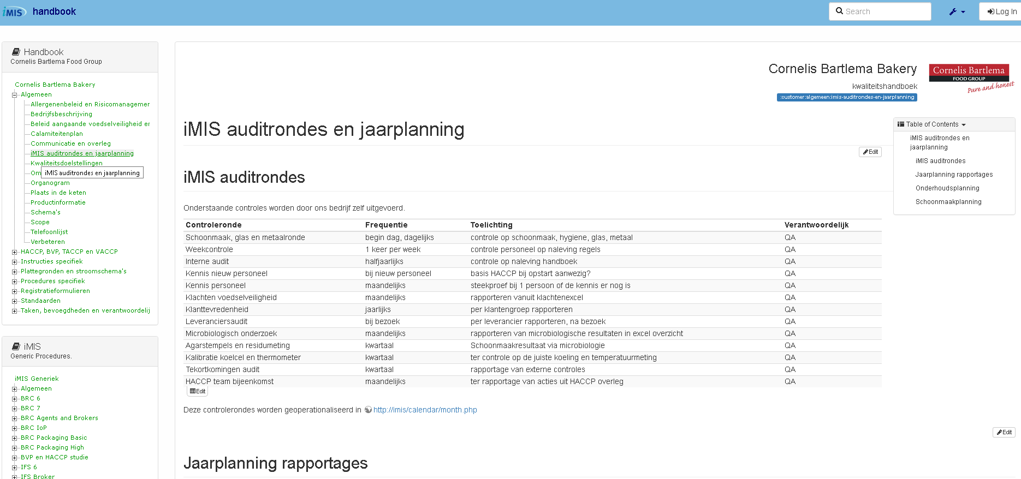Click the Log In button
This screenshot has height=479, width=1021.
pyautogui.click(x=1001, y=11)
